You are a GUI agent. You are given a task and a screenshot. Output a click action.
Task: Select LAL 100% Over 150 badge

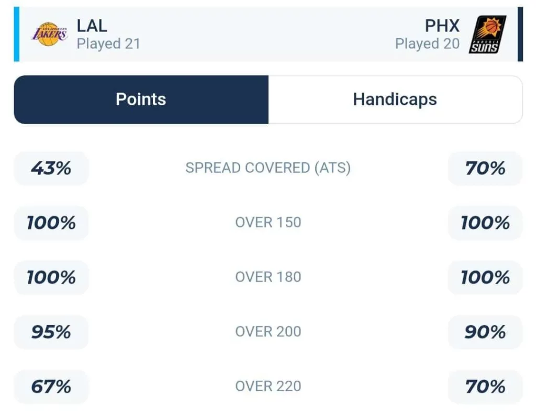(51, 223)
